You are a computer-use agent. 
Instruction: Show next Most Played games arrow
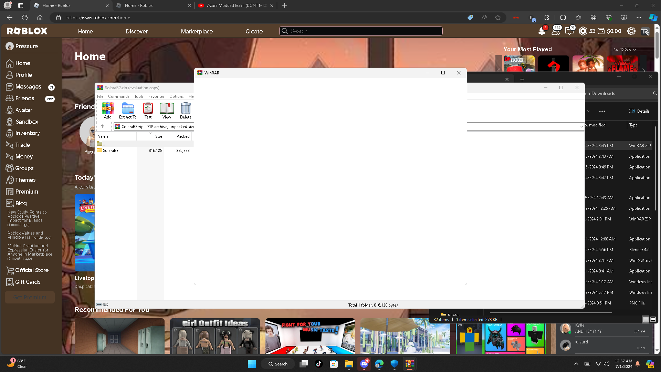click(x=643, y=70)
